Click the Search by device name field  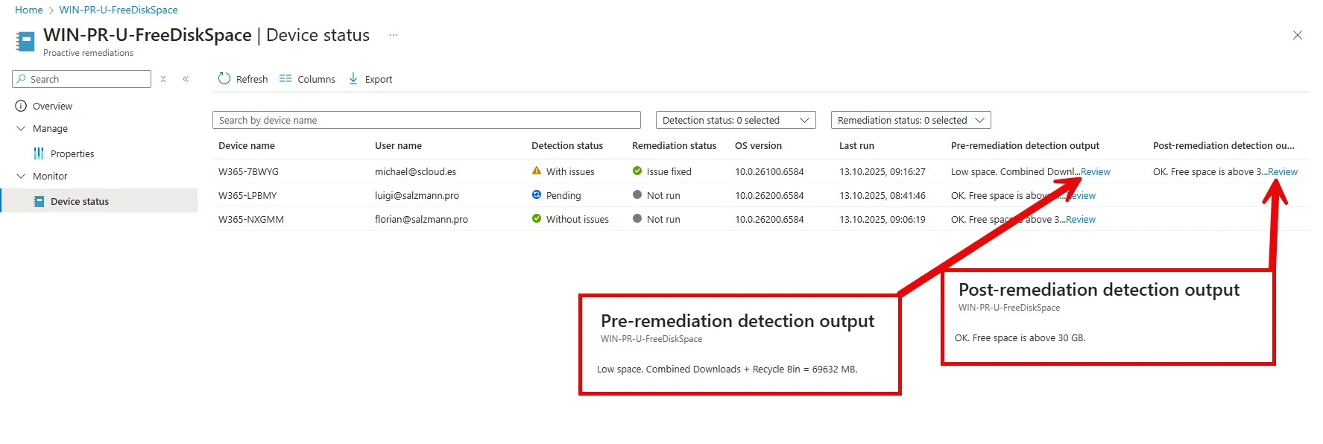tap(426, 120)
